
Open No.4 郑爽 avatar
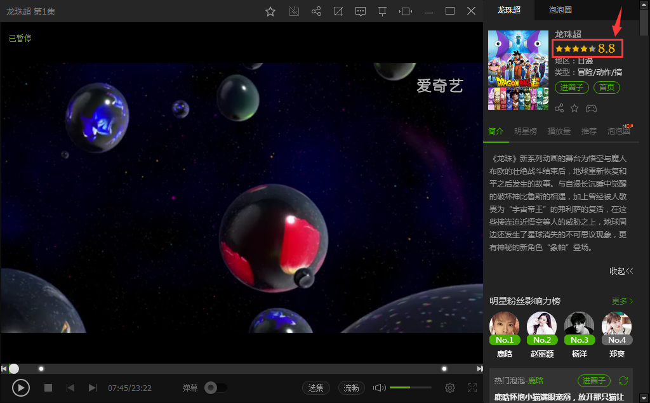[617, 328]
